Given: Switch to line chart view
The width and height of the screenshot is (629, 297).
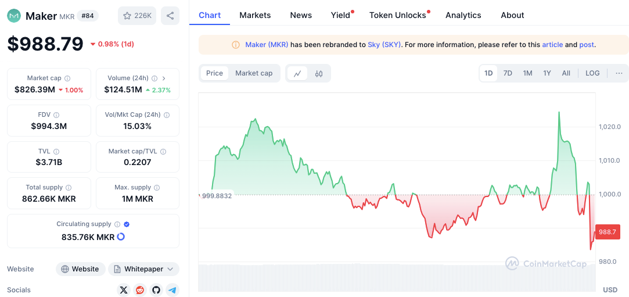Looking at the screenshot, I should (297, 73).
